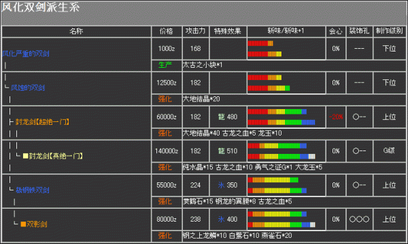Click the 装饰孔 column header

click(x=359, y=31)
